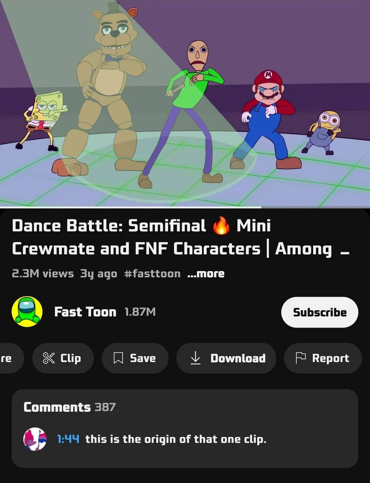Tap the video player to pause
This screenshot has height=483, width=370.
tap(185, 103)
